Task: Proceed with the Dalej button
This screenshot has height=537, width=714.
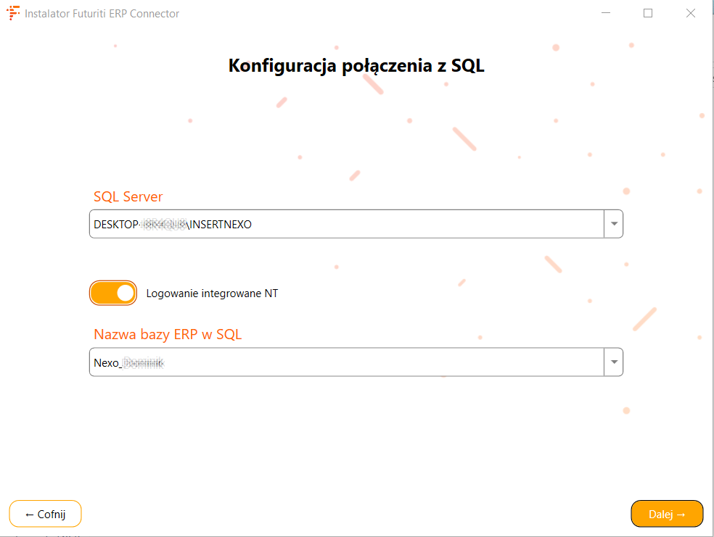Action: coord(667,514)
